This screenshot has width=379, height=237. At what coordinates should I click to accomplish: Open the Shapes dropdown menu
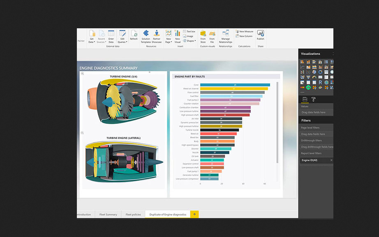(x=190, y=41)
